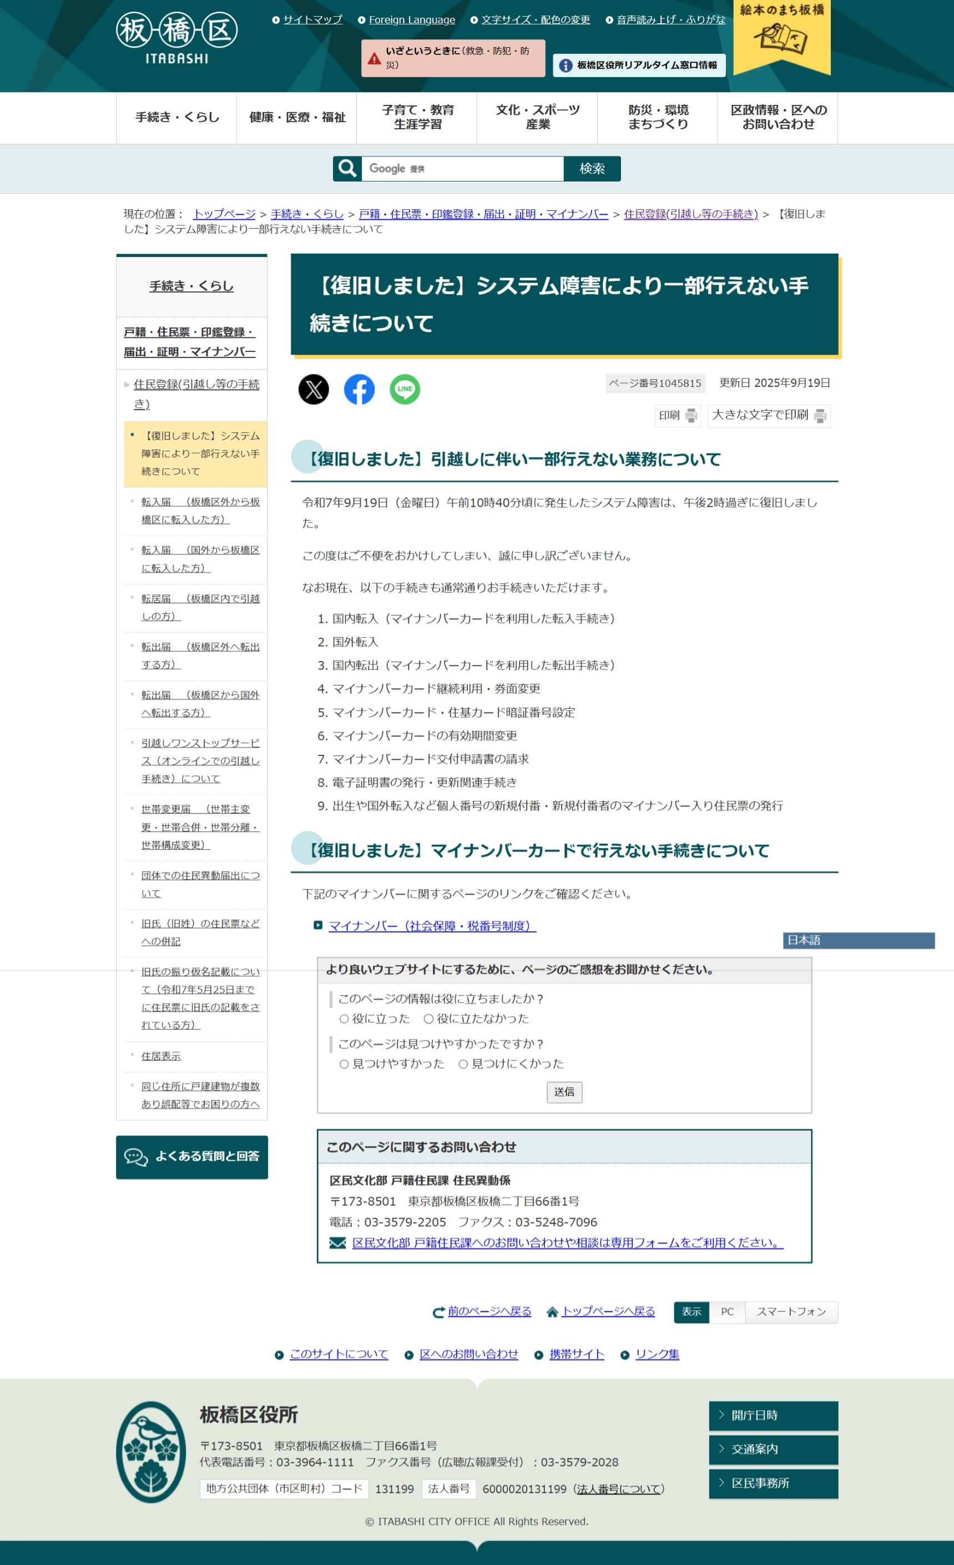Open 引越しワンストップサービス sidebar link
This screenshot has width=954, height=1565.
coord(200,760)
